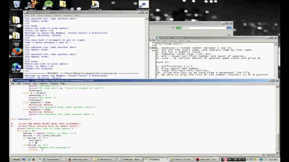Open the zipped folder desktop icon
This screenshot has height=162, width=289.
[x=63, y=5]
